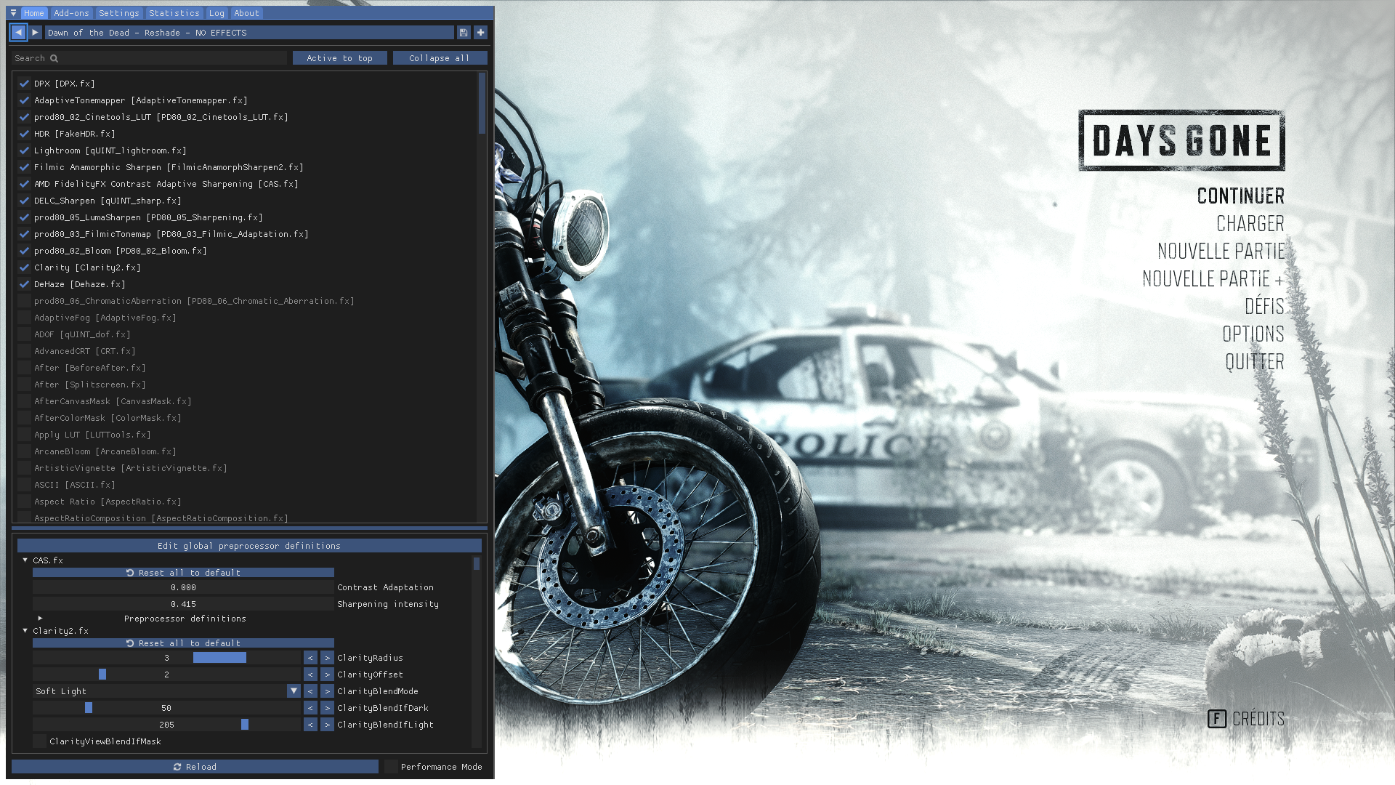
Task: Click the Contrast Adaptation value field
Action: click(x=183, y=587)
